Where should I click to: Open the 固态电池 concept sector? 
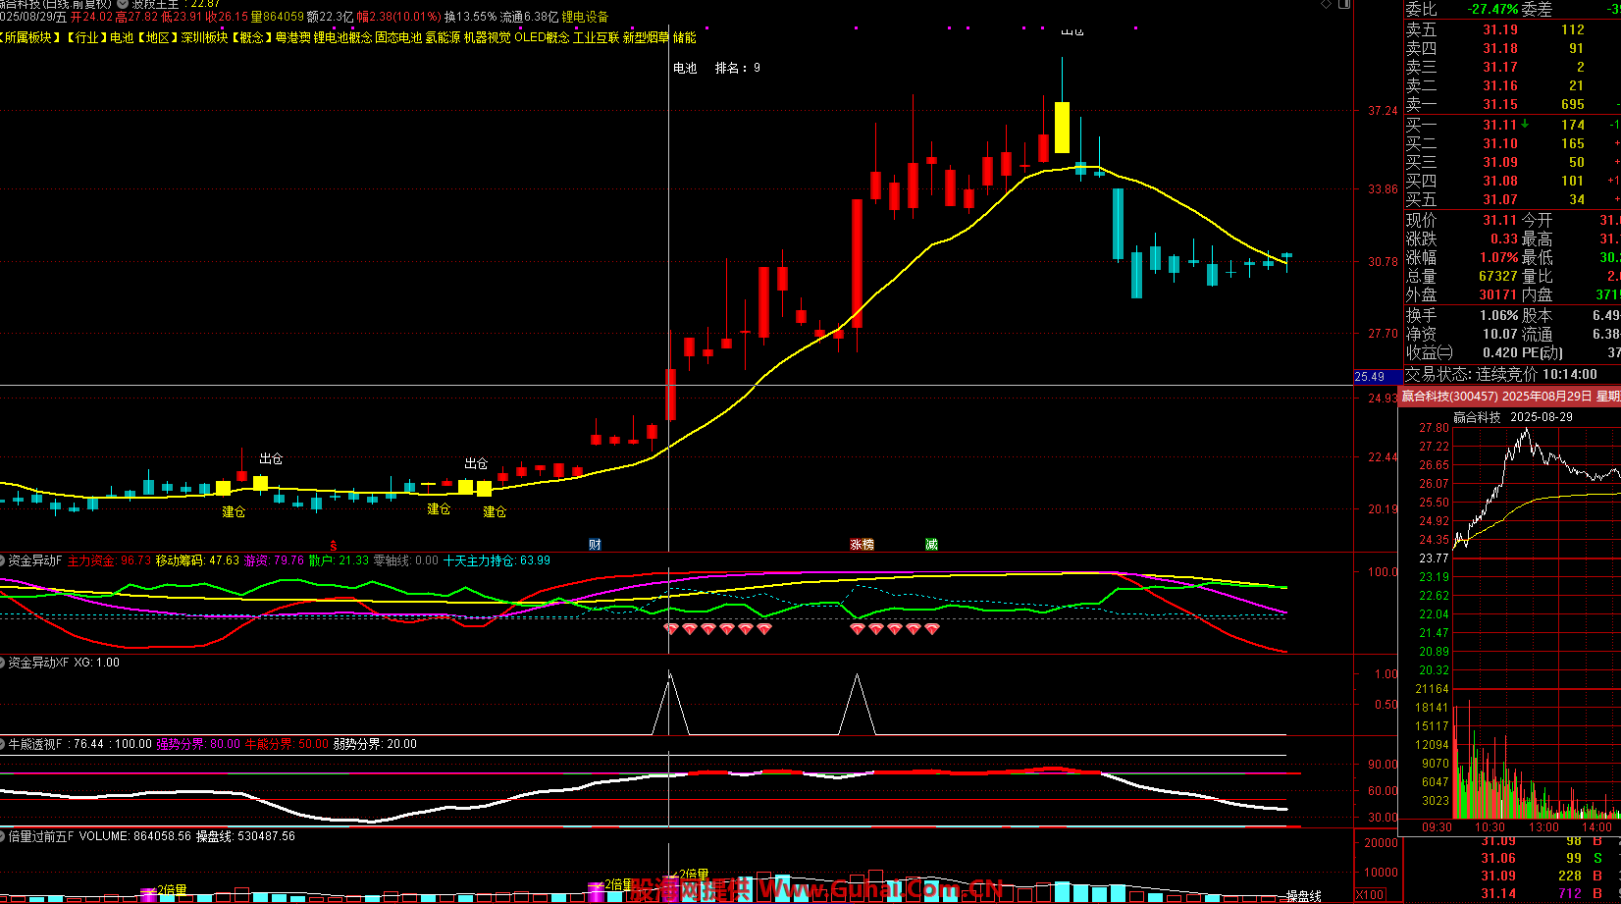(x=398, y=37)
